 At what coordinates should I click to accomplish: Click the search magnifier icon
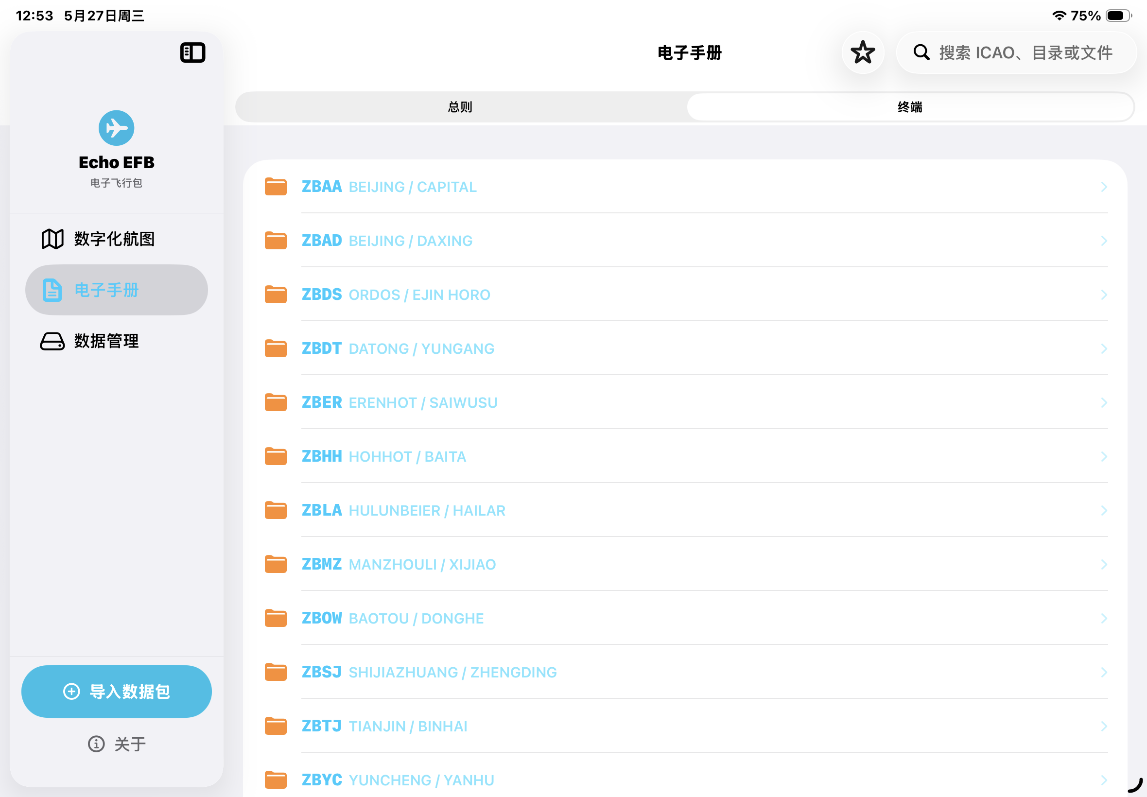[x=921, y=52]
